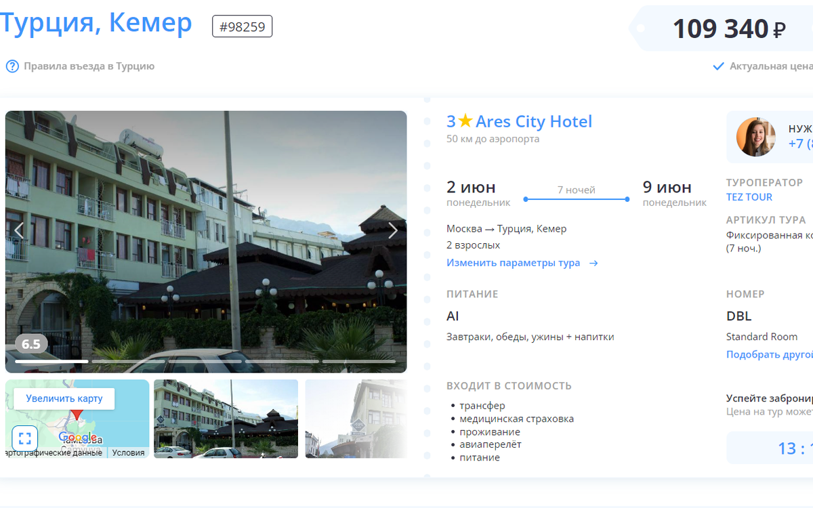Click the checkmark next to Актуальная цена

(x=718, y=66)
